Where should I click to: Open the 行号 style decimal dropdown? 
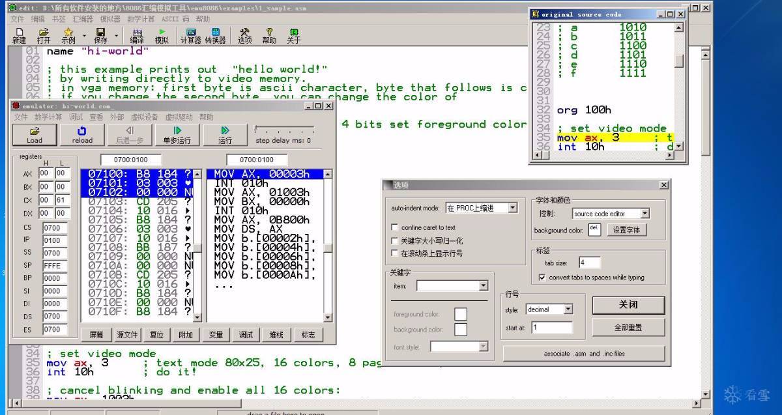point(568,309)
